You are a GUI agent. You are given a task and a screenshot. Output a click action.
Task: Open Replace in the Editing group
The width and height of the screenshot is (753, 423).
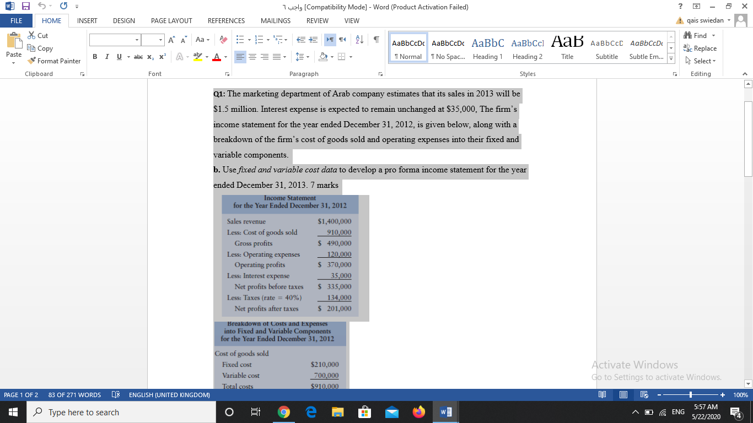point(700,48)
